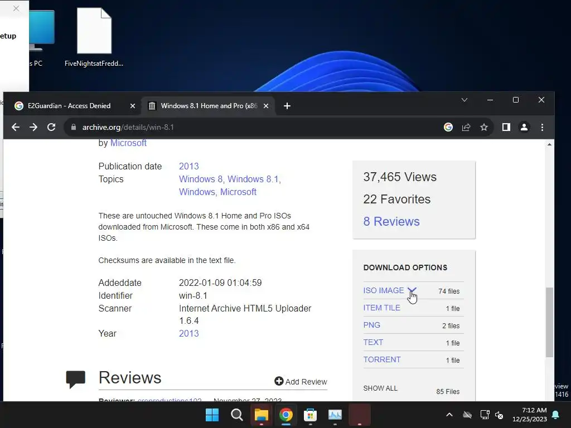
Task: Close the Setup window behind Chrome
Action: 16,8
